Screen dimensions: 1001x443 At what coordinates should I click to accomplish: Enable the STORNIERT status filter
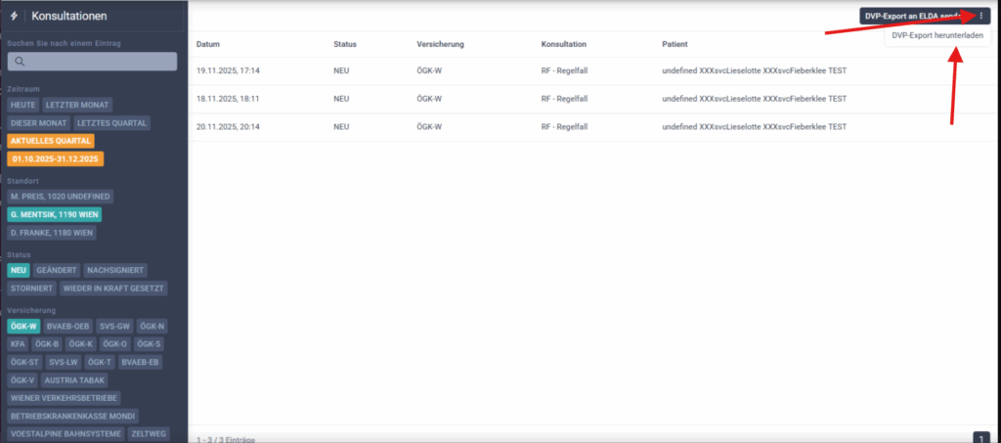coord(31,288)
